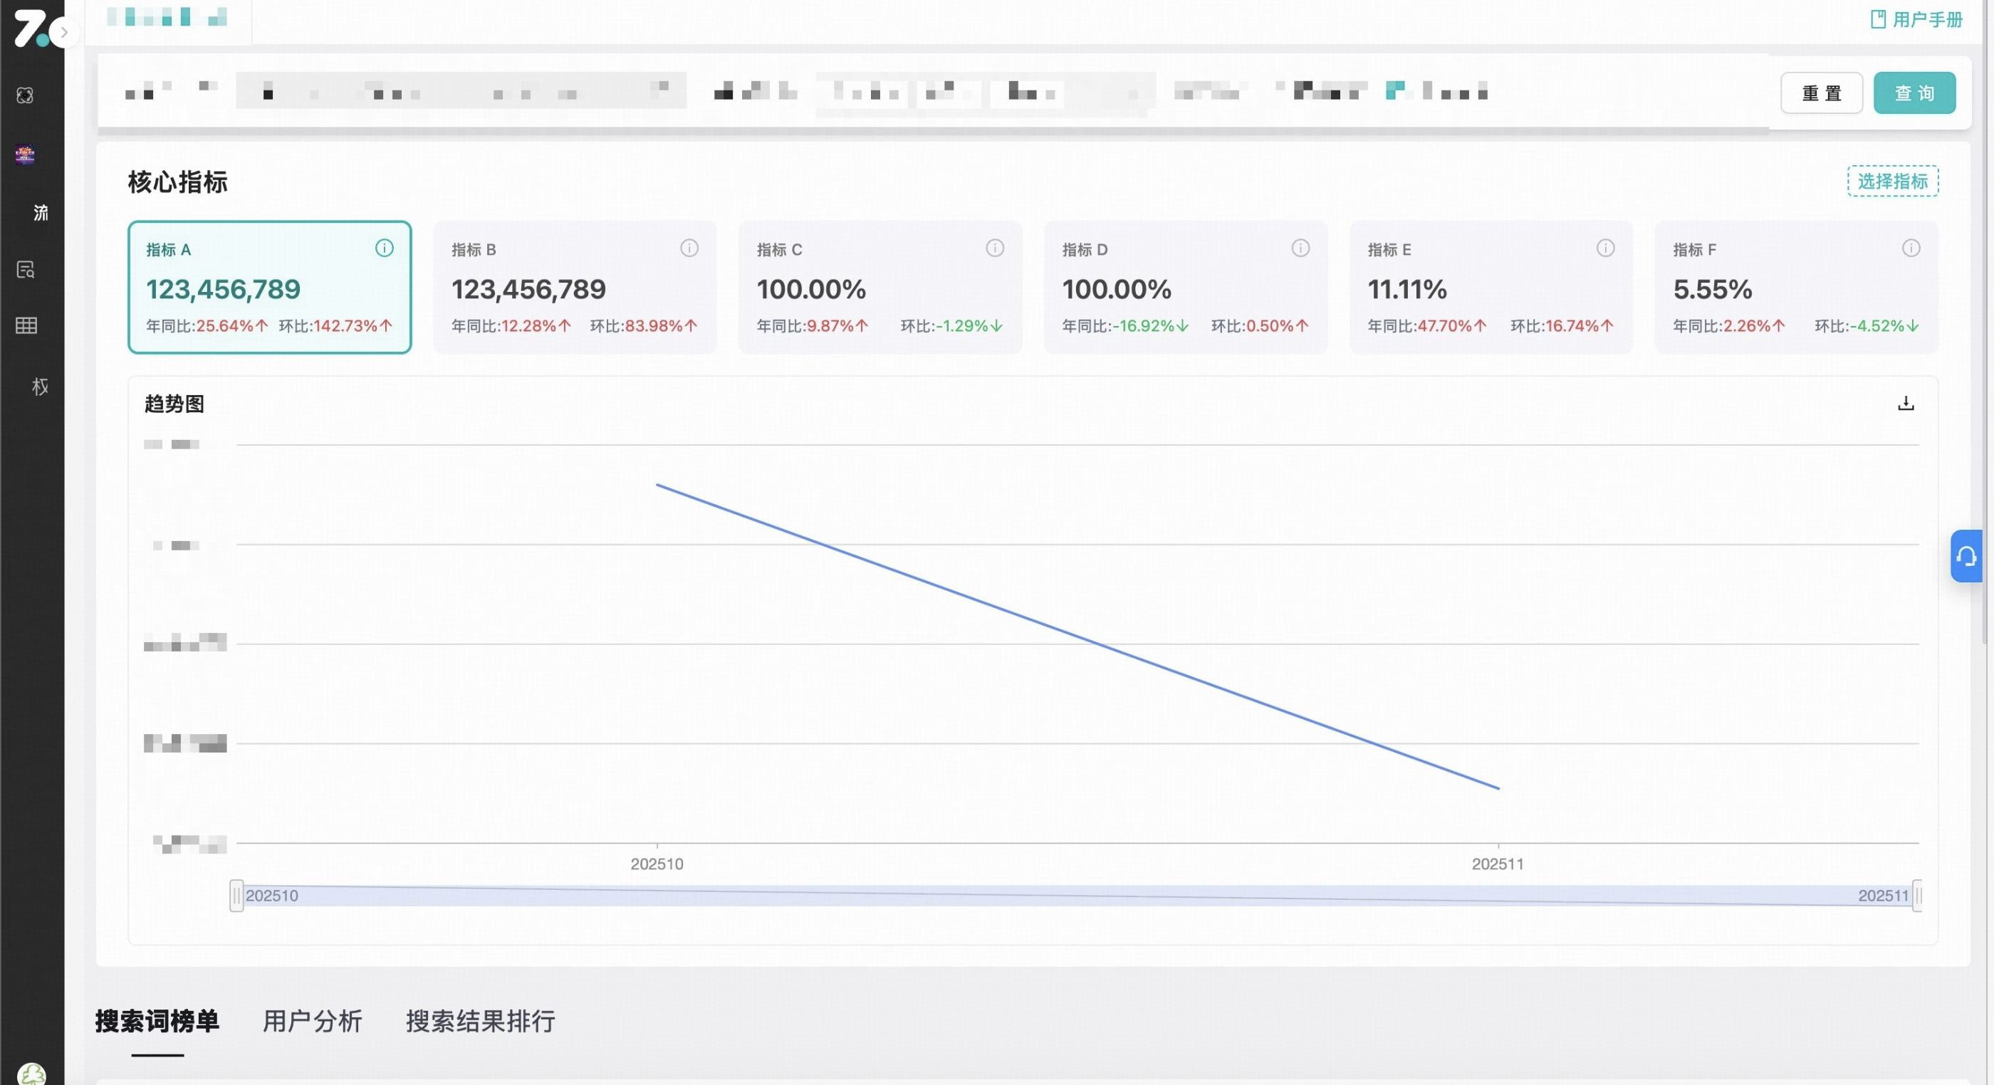Switch to the 用户分析 tab

click(x=312, y=1021)
